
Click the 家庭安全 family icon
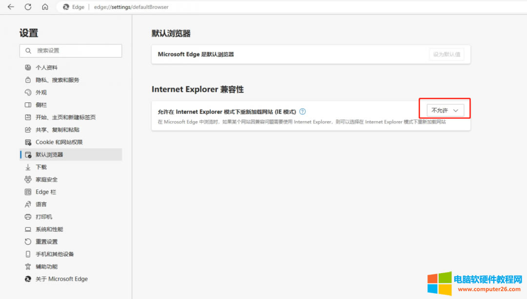28,179
